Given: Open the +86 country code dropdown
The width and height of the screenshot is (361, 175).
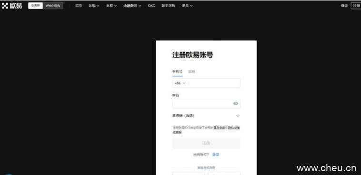Looking at the screenshot, I should coord(180,83).
